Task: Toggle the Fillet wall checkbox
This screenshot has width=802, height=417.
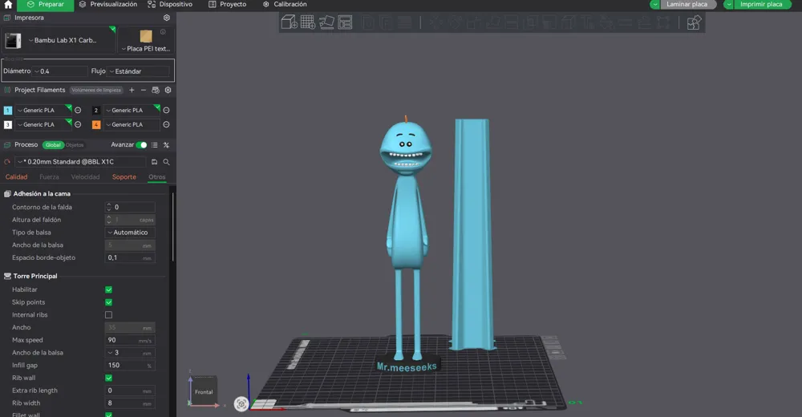Action: point(108,415)
